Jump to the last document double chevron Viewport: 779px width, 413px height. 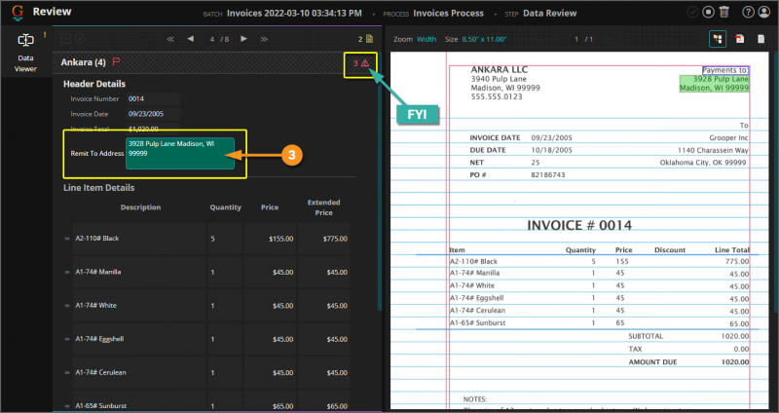(264, 39)
